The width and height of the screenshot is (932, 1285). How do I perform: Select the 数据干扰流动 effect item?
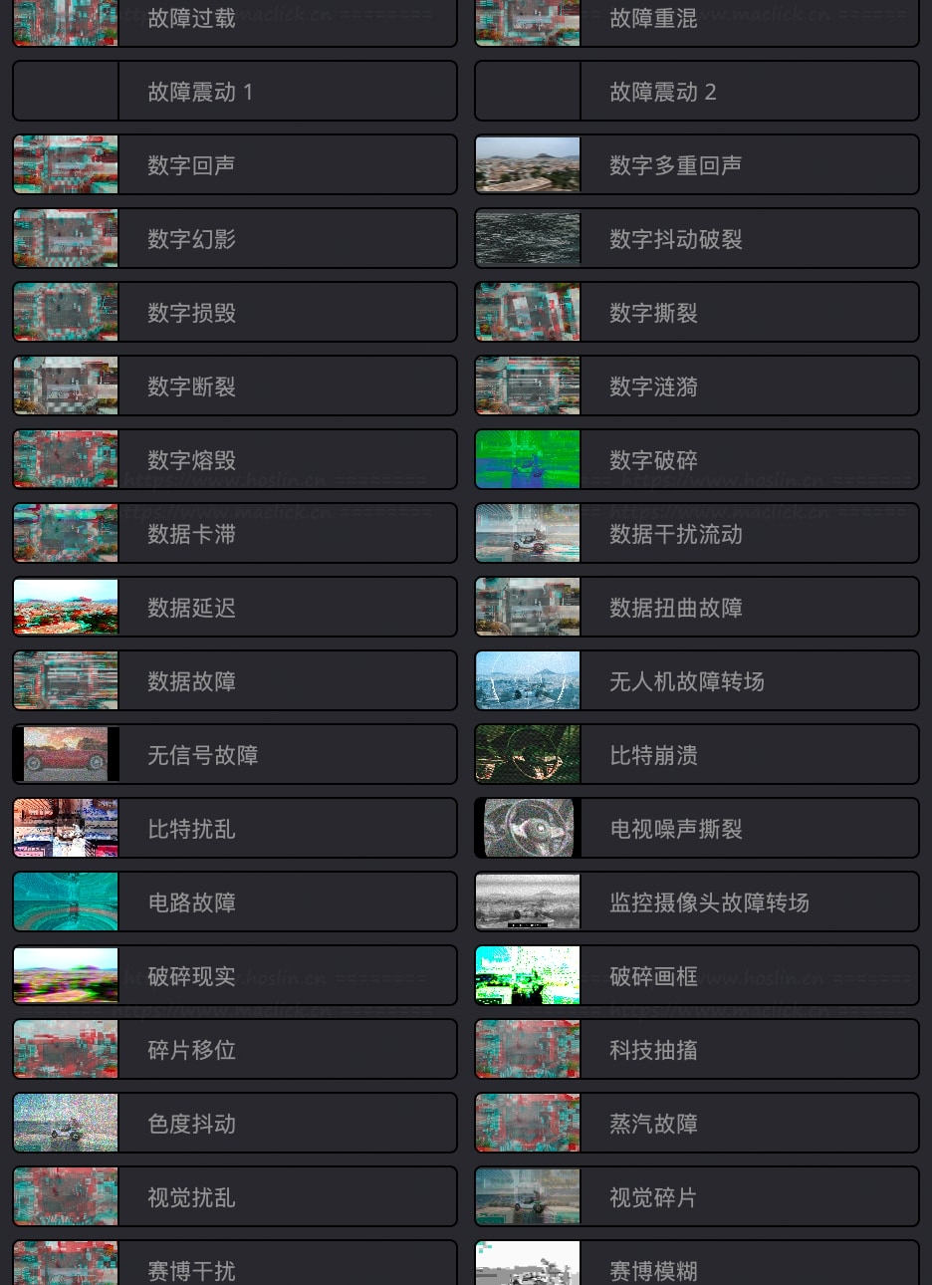pyautogui.click(x=697, y=534)
